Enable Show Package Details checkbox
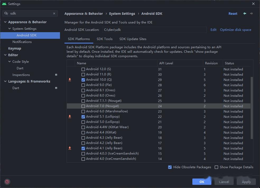Viewport: 260px width, 188px height. tap(216, 167)
